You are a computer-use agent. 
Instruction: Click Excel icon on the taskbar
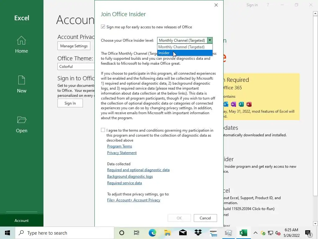(x=243, y=233)
